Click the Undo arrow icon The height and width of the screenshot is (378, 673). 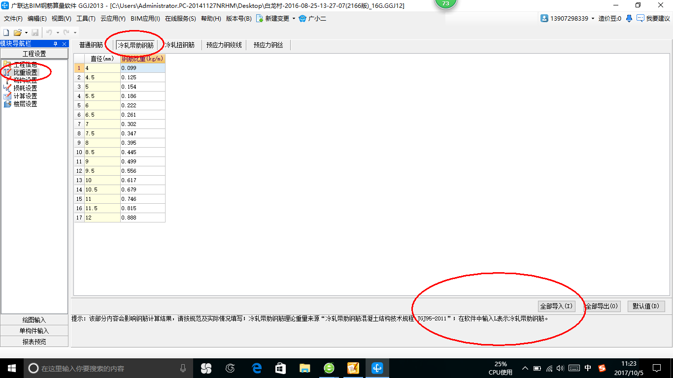click(x=49, y=32)
